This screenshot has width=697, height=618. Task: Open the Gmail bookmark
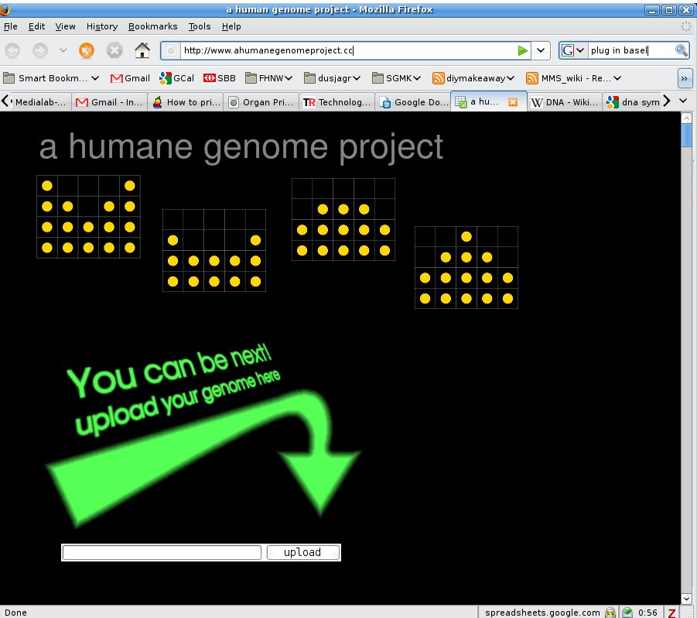click(x=130, y=78)
